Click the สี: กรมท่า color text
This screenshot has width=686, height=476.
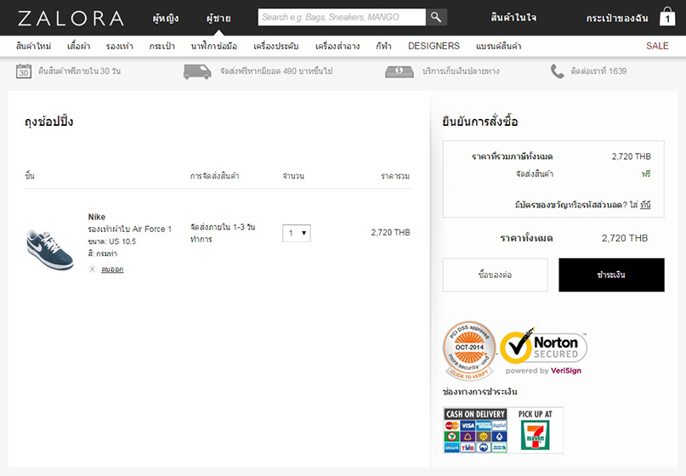(102, 254)
